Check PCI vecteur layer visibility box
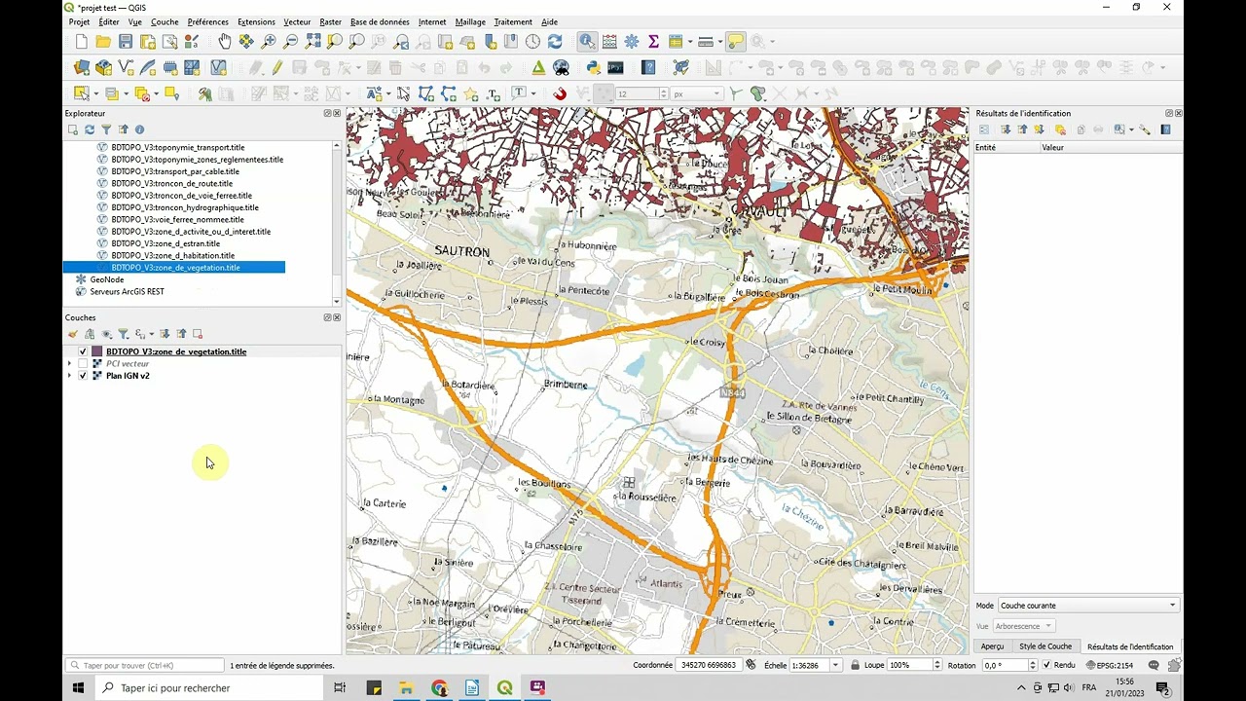1246x701 pixels. 83,364
